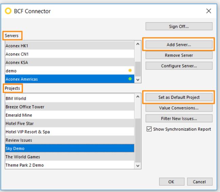Screen dimensions: 220x192
Task: Click the Projects list scroll down arrow
Action: (138, 166)
